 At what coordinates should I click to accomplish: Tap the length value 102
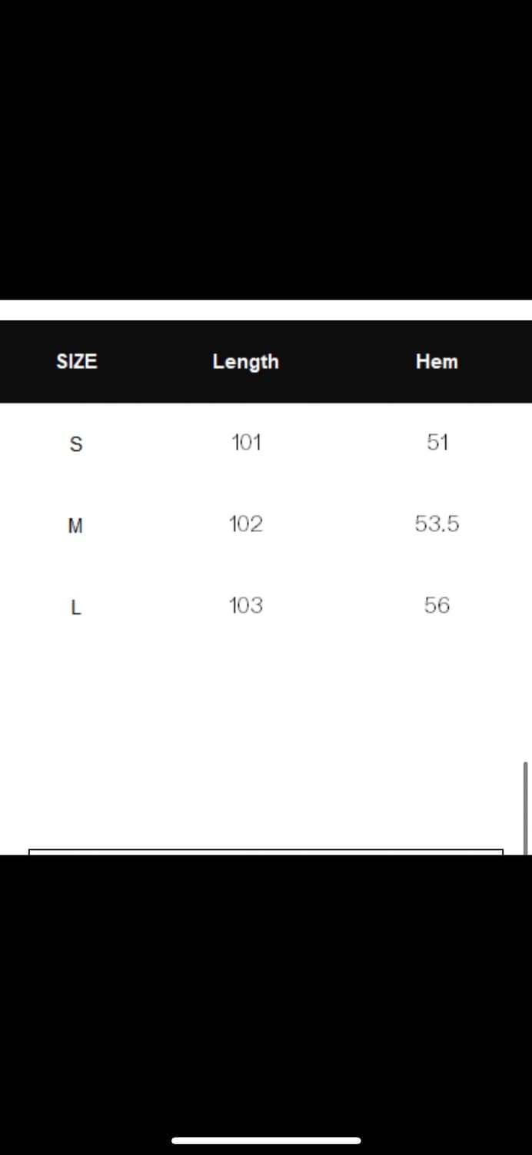pos(246,524)
